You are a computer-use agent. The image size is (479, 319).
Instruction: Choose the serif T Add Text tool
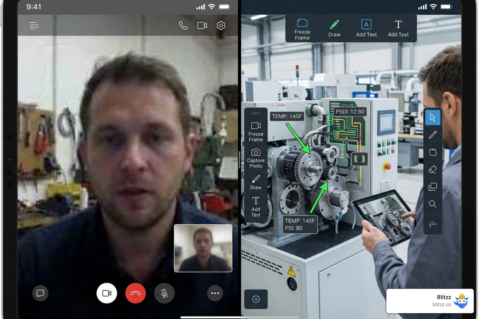click(398, 28)
